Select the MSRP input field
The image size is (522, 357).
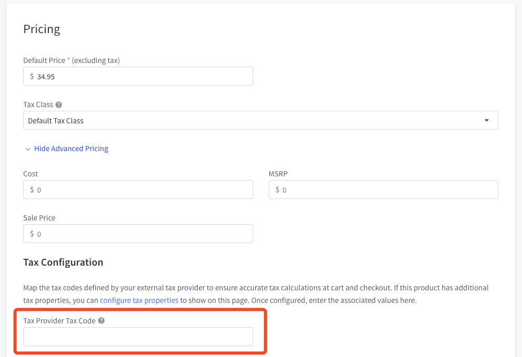click(x=383, y=190)
